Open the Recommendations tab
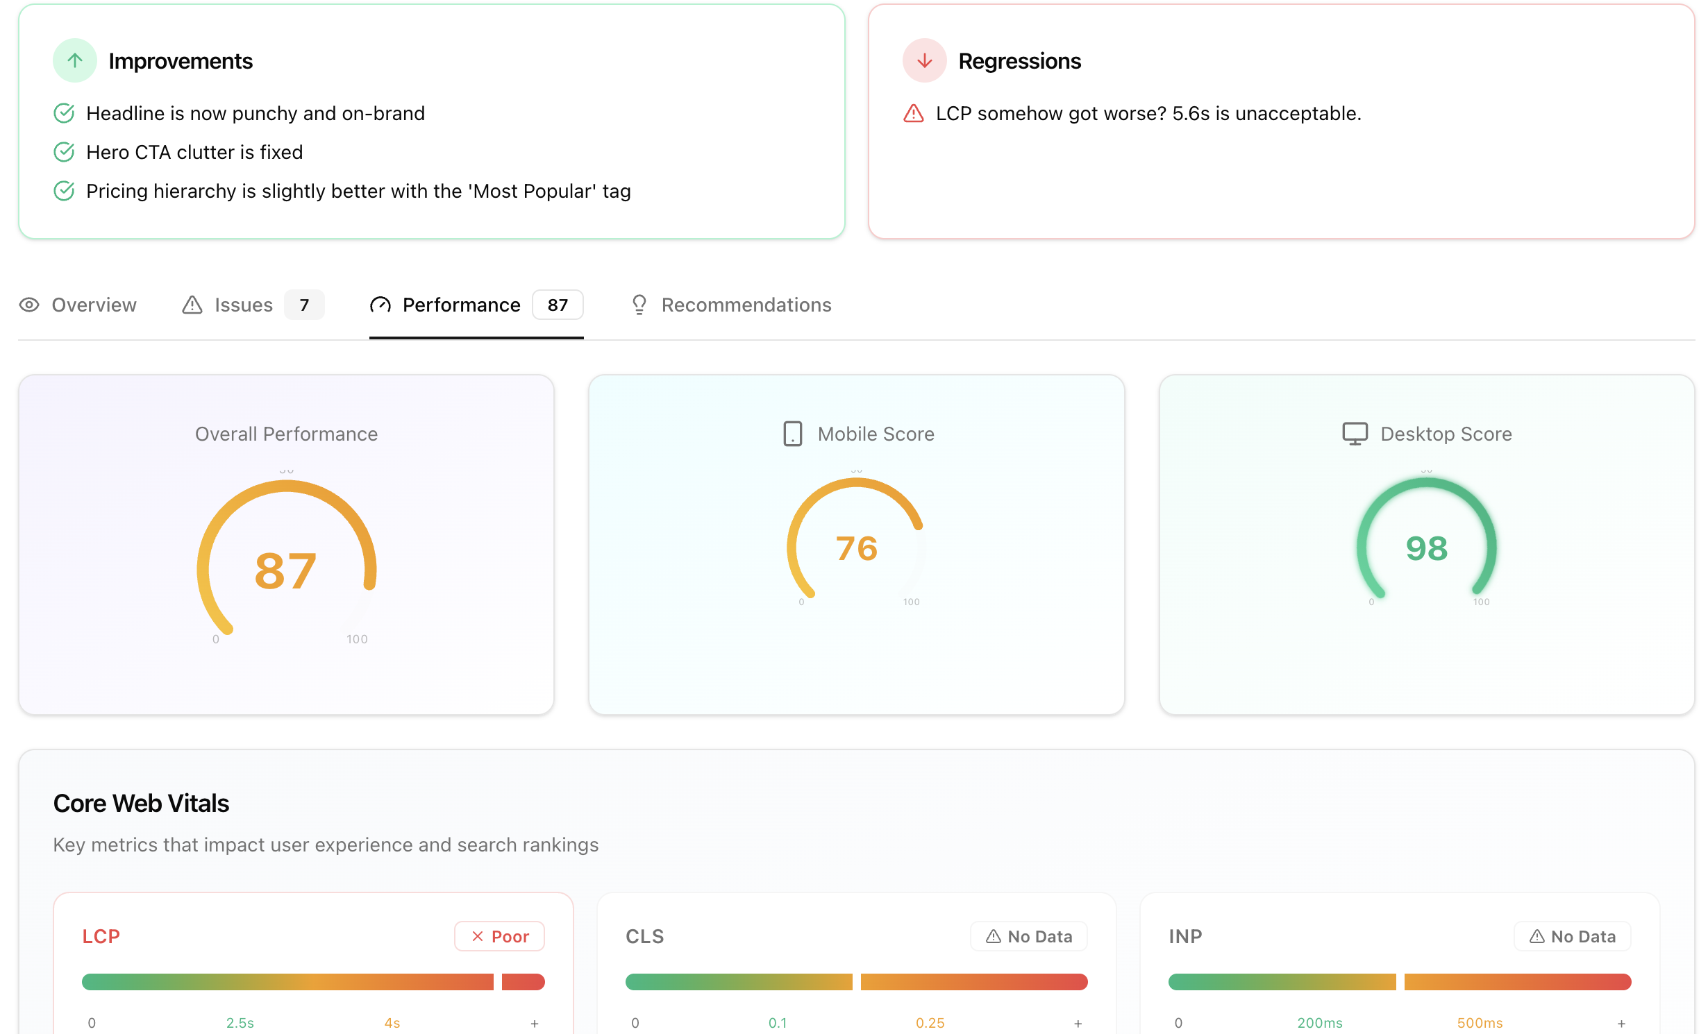 pos(746,305)
